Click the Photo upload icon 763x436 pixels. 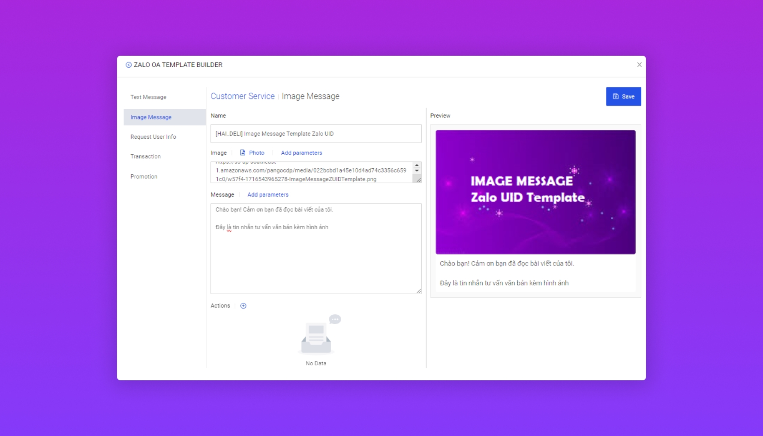(243, 153)
